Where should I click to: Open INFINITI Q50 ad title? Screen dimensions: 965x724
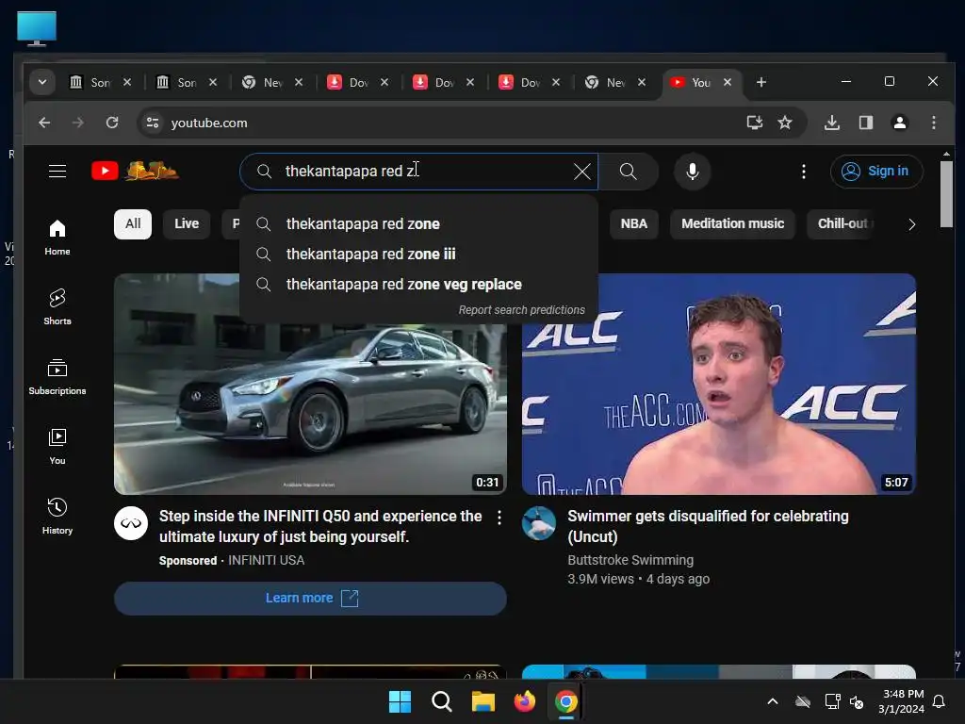(x=320, y=526)
